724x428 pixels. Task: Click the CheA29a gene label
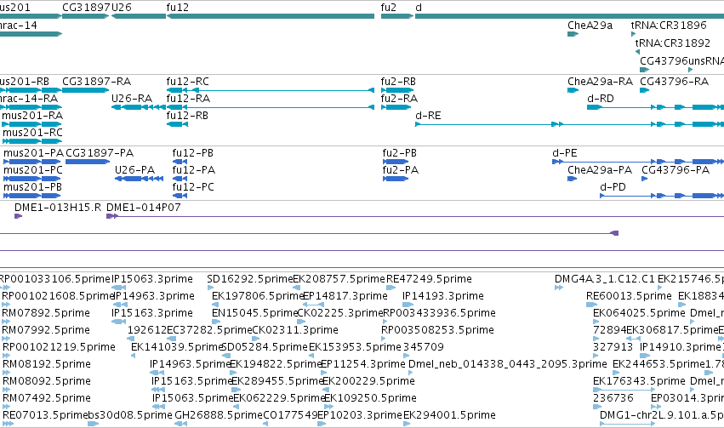(590, 26)
